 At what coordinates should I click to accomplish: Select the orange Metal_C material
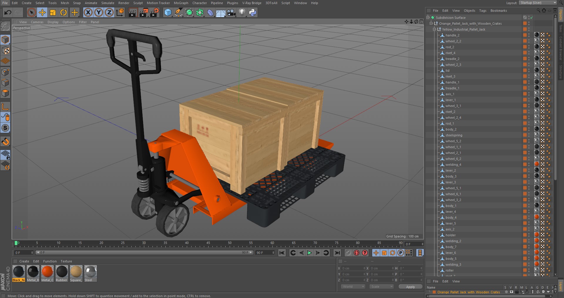[x=47, y=273]
